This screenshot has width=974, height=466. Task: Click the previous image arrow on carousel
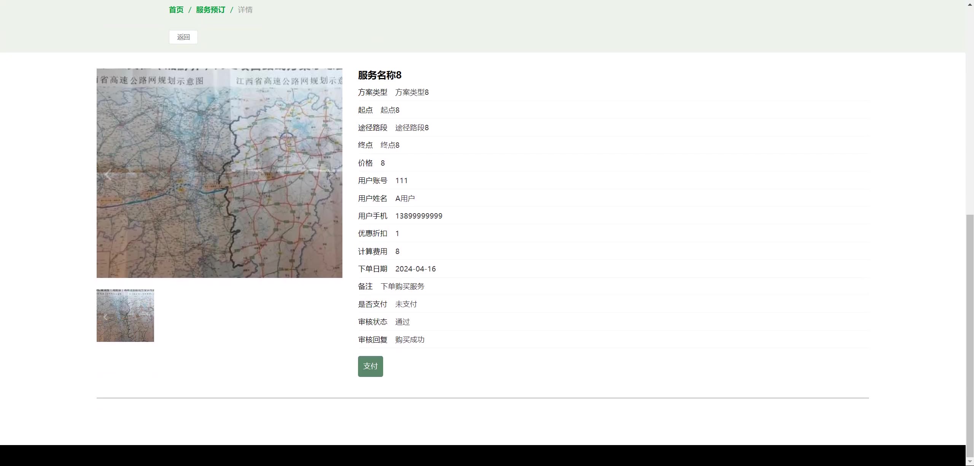tap(108, 175)
